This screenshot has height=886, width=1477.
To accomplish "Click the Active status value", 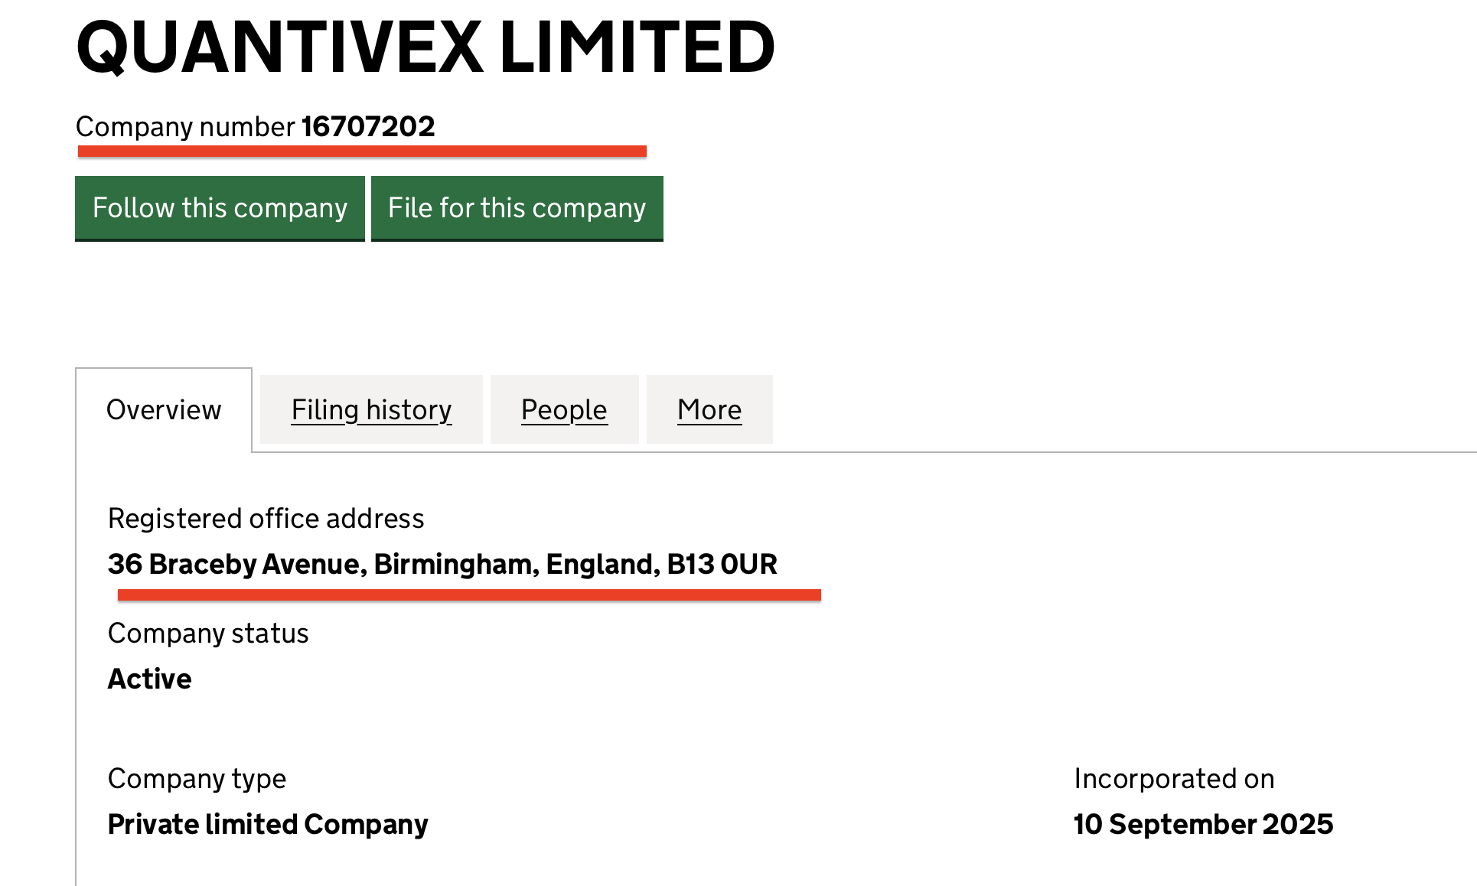I will [150, 679].
